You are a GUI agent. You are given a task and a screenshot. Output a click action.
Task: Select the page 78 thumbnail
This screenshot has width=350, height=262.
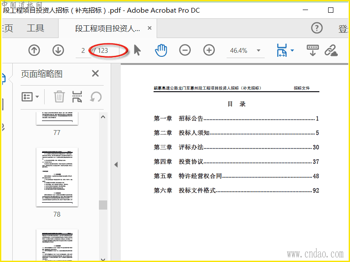(57, 177)
